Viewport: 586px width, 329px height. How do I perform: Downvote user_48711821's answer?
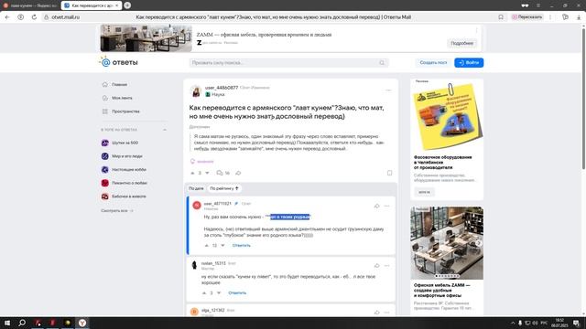click(x=222, y=246)
